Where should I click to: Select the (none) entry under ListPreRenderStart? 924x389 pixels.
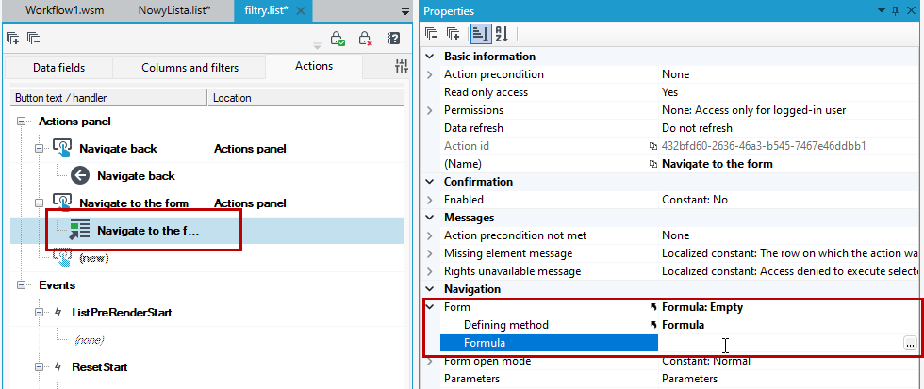tap(90, 340)
